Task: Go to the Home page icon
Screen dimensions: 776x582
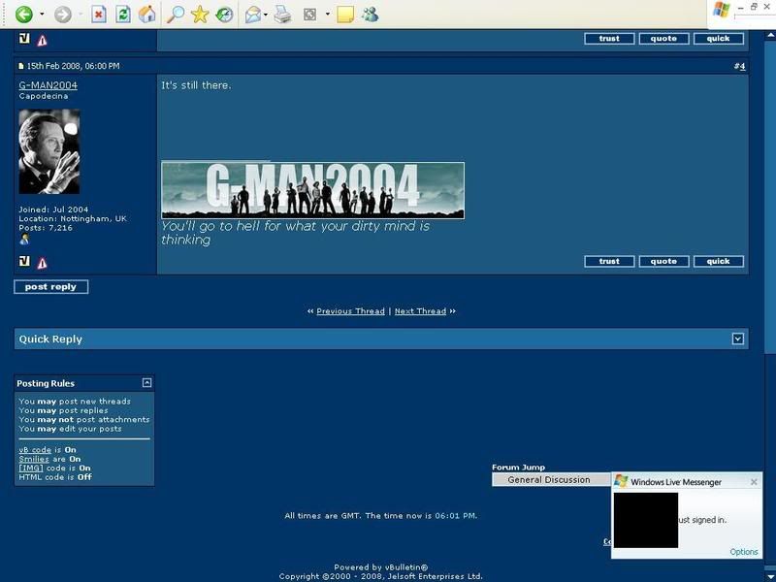Action: [x=147, y=15]
